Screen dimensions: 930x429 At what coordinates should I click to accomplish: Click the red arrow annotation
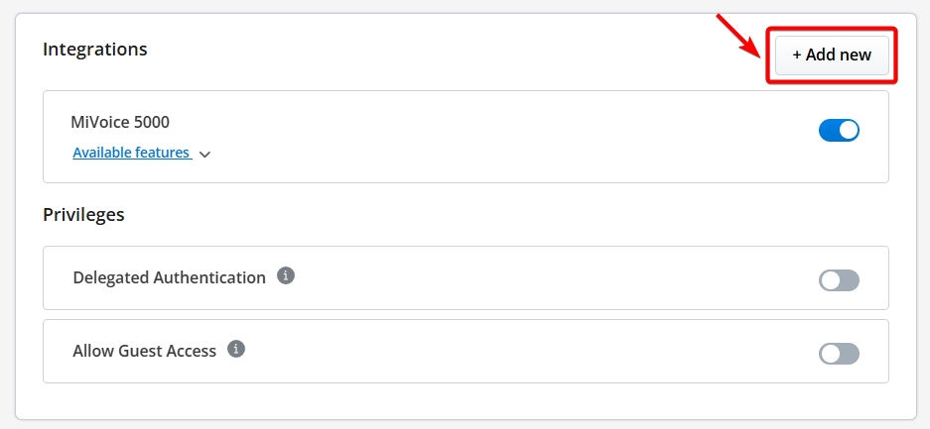coord(738,36)
